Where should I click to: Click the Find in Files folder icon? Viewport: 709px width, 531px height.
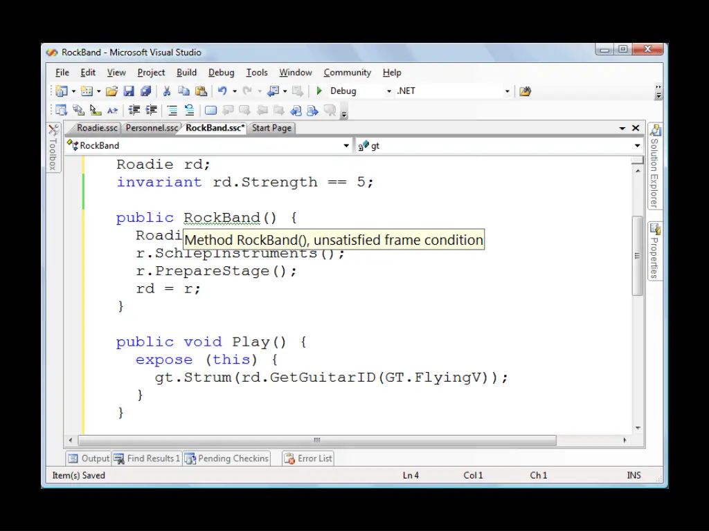tap(525, 92)
